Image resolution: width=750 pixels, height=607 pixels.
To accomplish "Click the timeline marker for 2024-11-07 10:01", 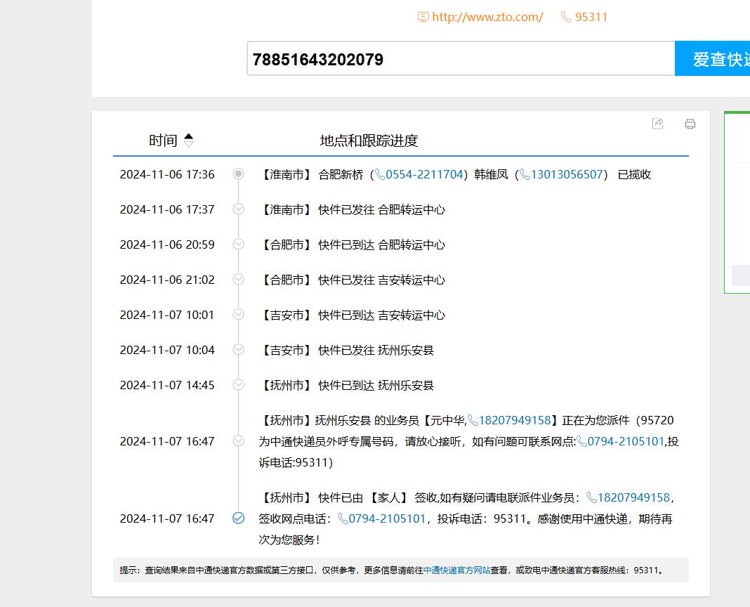I will pyautogui.click(x=238, y=315).
